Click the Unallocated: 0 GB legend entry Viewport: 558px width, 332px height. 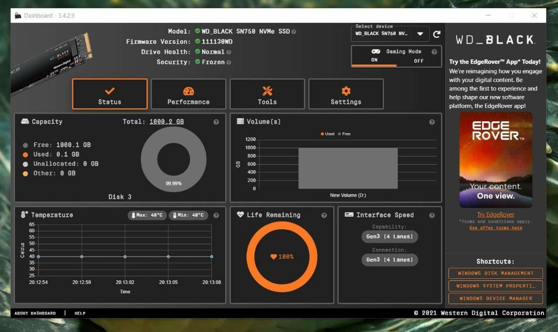[x=60, y=164]
